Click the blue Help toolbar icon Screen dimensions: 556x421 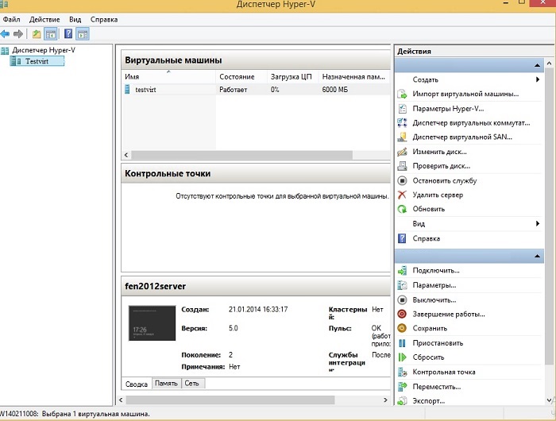pos(68,34)
